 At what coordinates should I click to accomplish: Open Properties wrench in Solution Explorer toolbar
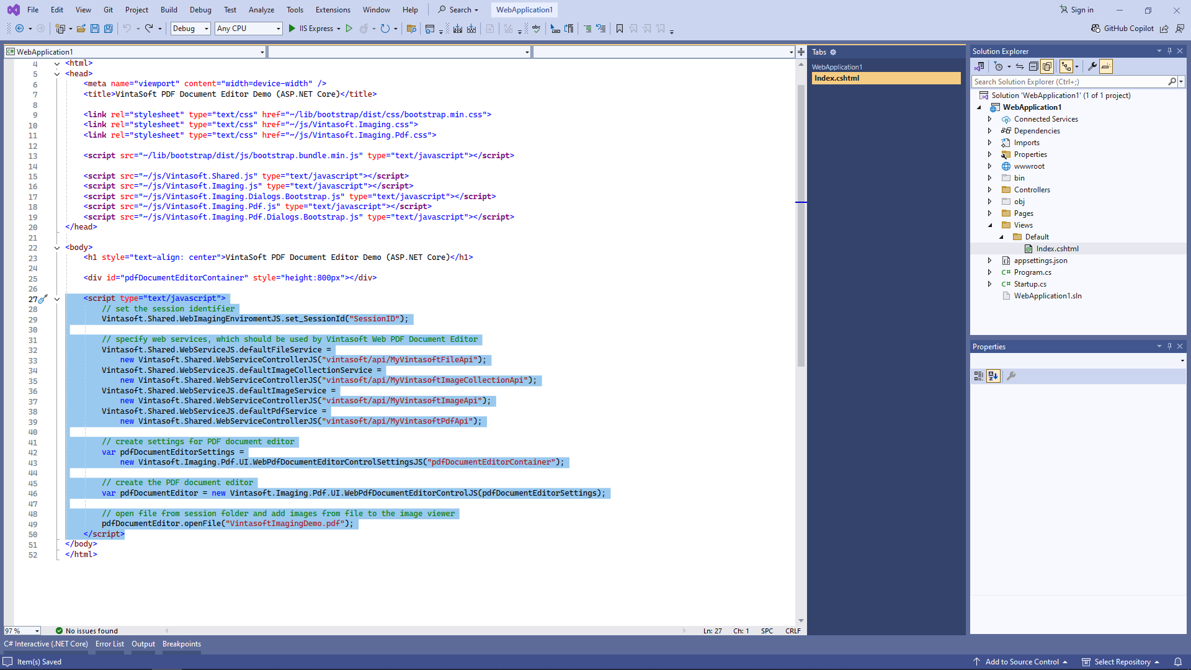pos(1092,66)
